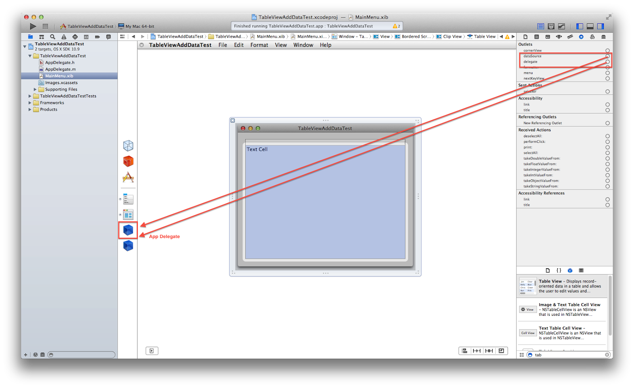The width and height of the screenshot is (634, 388).
Task: Open the Breakpoint navigator icon
Action: (97, 36)
